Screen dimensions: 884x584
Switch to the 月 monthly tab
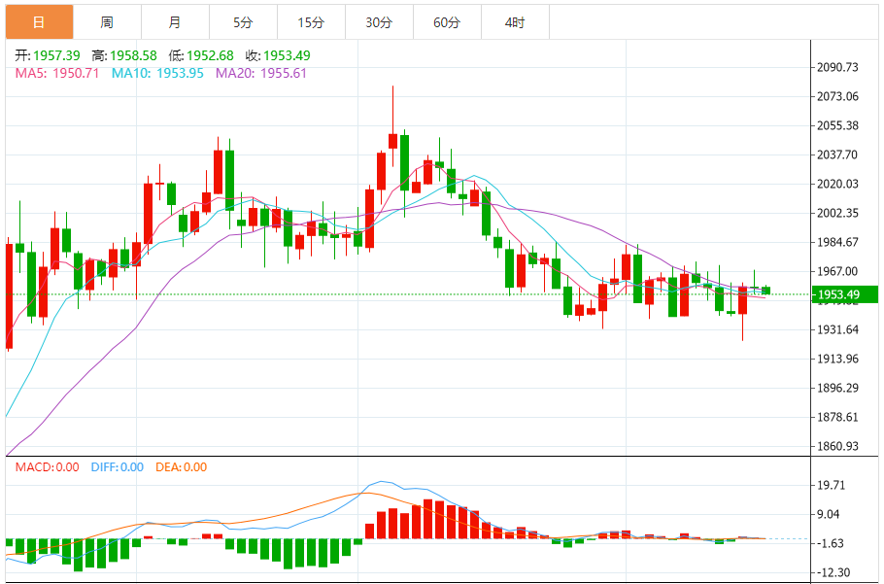175,22
